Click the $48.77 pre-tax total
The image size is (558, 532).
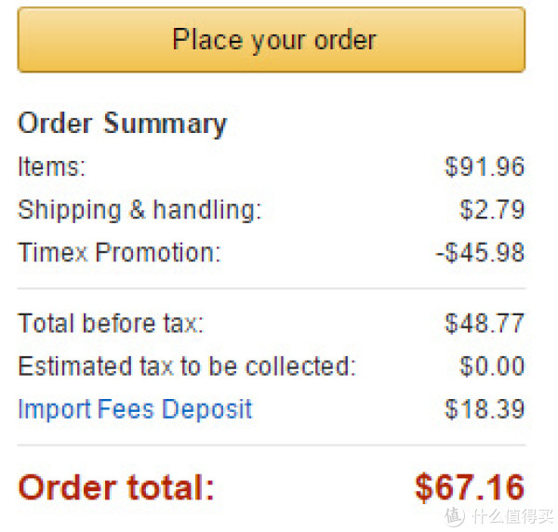(485, 324)
